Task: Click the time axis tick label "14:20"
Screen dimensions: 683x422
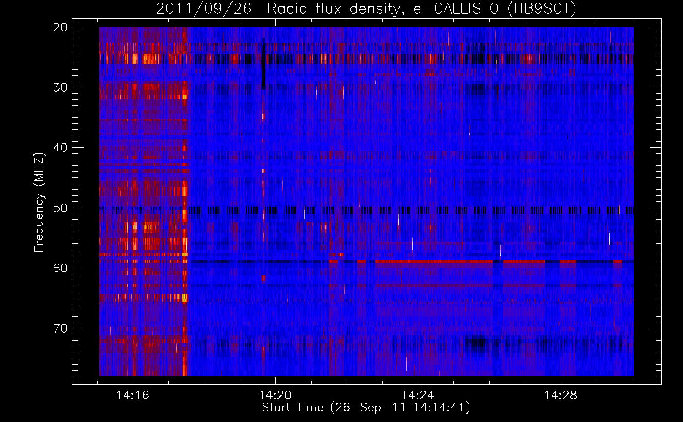Action: click(275, 395)
